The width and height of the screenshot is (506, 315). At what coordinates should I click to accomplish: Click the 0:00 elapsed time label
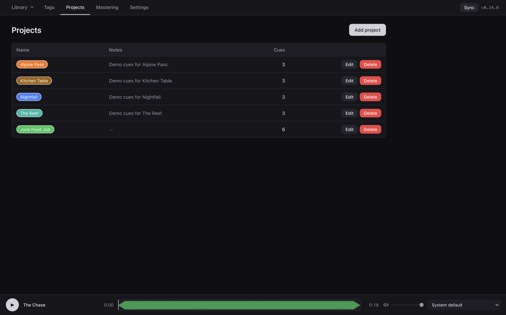(109, 305)
